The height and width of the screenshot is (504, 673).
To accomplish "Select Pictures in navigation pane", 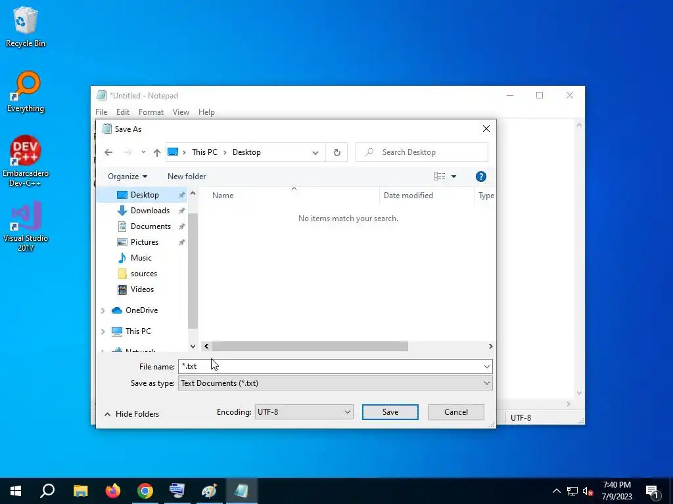I will tap(145, 242).
